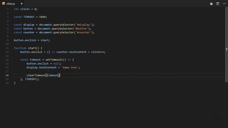Image resolution: width=228 pixels, height=128 pixels.
Task: Click 'TIMEOUT' on line 19
Action: 30,79
